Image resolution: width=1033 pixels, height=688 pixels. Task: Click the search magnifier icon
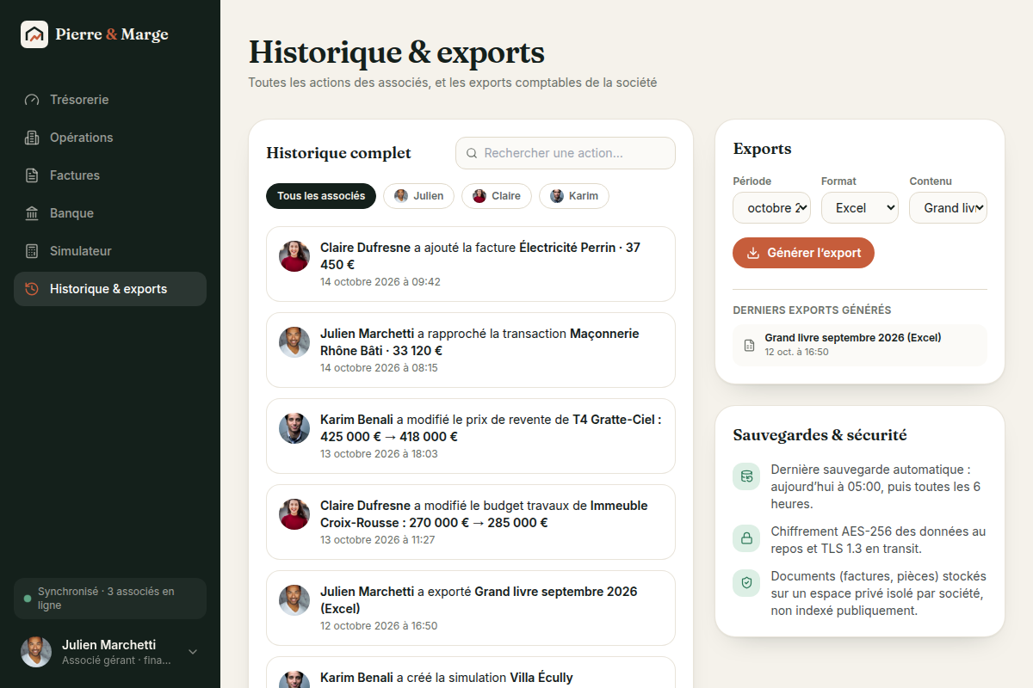[x=472, y=153]
